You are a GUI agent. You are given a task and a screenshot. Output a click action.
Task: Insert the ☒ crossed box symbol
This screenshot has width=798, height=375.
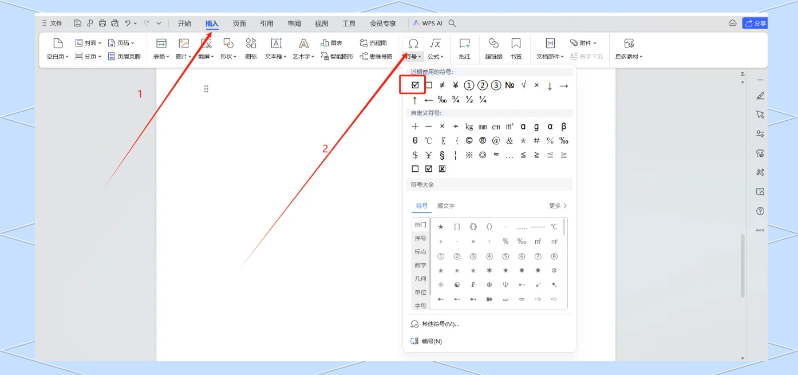(442, 169)
